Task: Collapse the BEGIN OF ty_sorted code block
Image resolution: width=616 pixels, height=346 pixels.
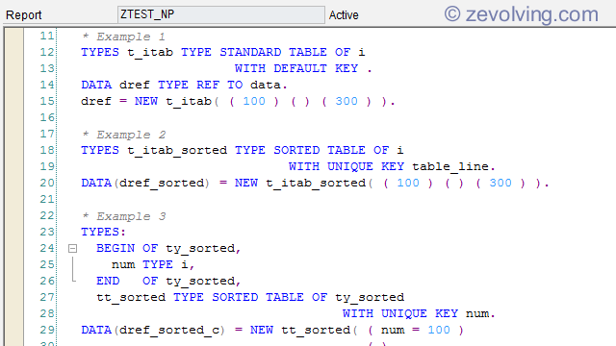Action: 72,248
